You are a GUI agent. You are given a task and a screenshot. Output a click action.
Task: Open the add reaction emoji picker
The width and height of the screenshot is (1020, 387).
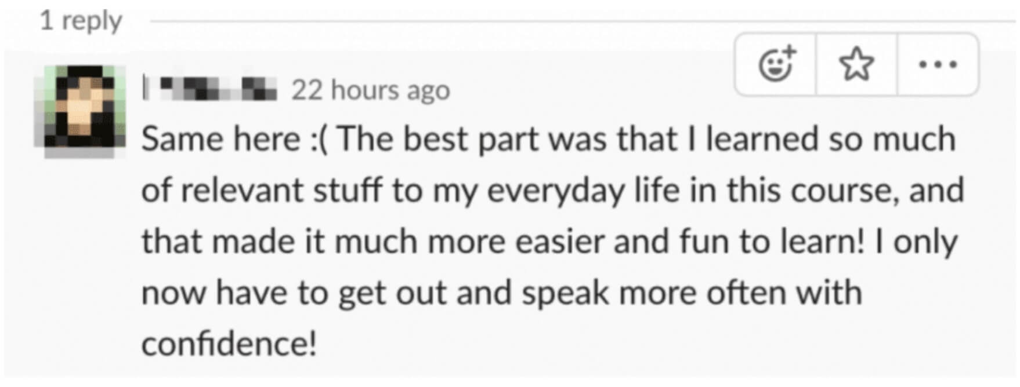776,64
